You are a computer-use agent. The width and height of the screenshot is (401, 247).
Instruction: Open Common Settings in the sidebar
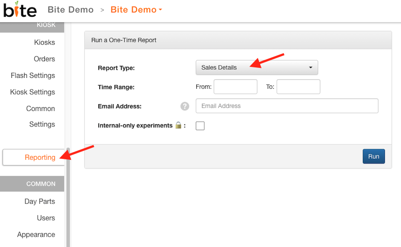pyautogui.click(x=41, y=116)
